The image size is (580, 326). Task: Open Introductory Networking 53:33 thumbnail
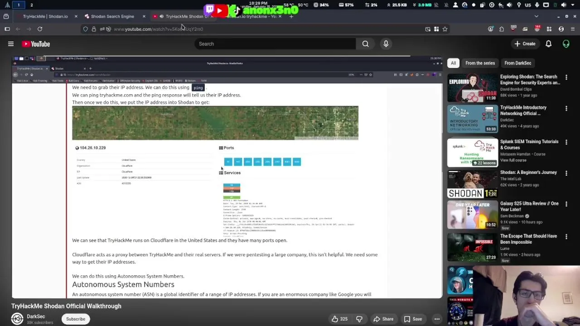[473, 118]
